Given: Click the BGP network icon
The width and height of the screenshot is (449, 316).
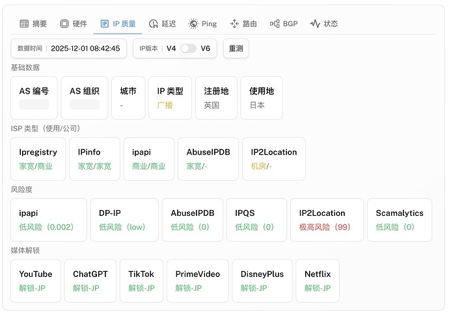Looking at the screenshot, I should [x=275, y=23].
